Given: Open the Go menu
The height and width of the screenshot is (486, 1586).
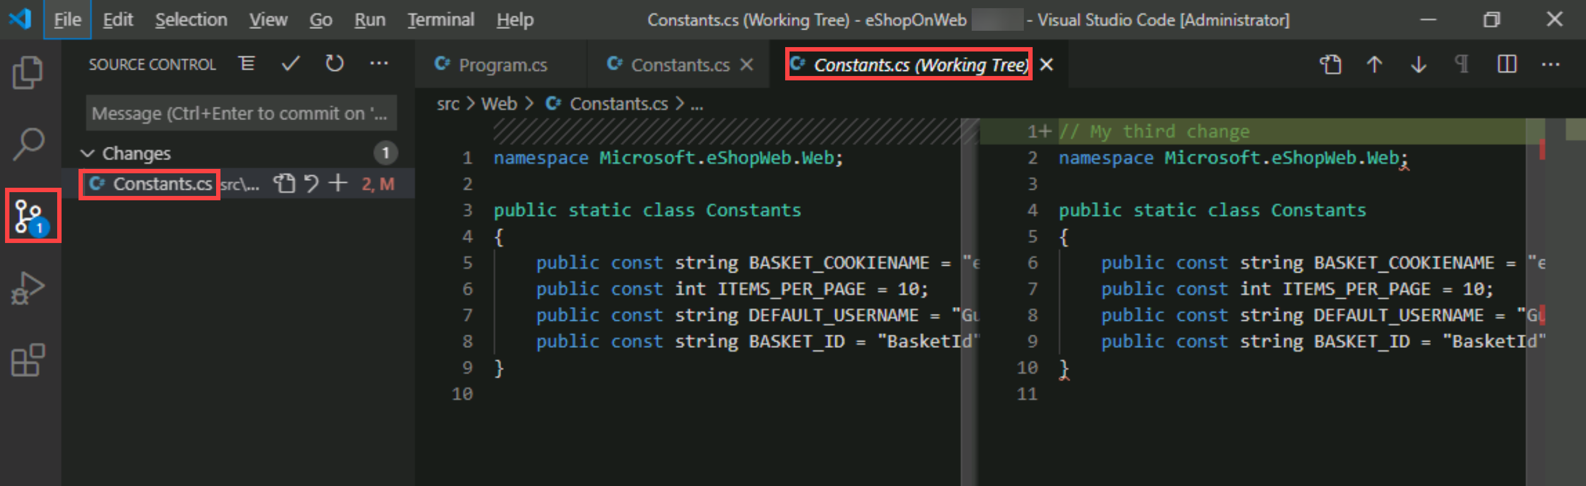Looking at the screenshot, I should (320, 20).
